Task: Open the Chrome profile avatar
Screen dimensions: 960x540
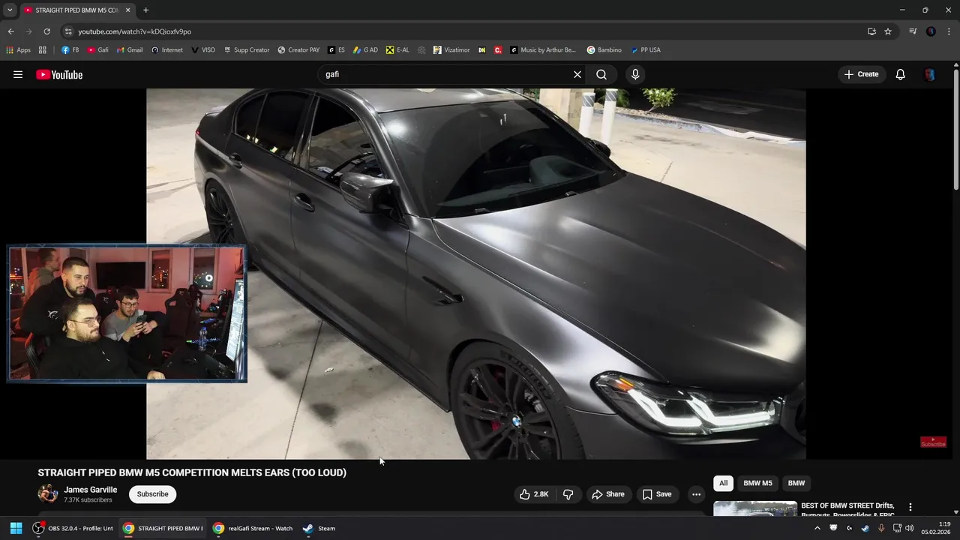Action: click(x=931, y=31)
